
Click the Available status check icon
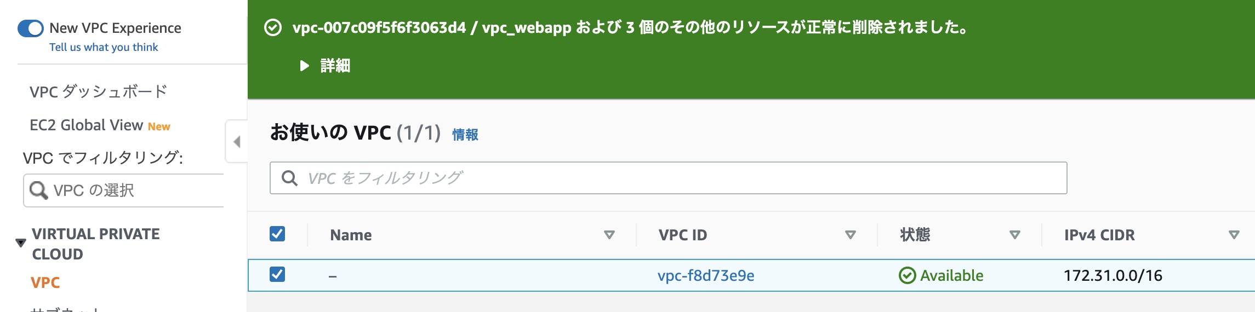pyautogui.click(x=908, y=275)
